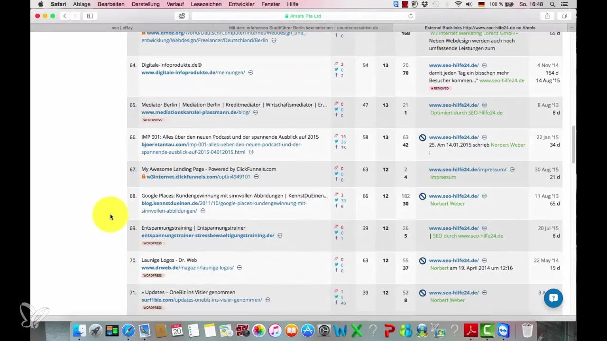Click the page vertical scrollbar thumb
Viewport: 607px width, 341px height.
tap(573, 144)
